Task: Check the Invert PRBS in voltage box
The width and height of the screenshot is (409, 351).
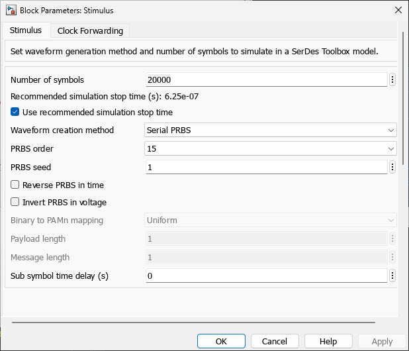Action: point(15,202)
